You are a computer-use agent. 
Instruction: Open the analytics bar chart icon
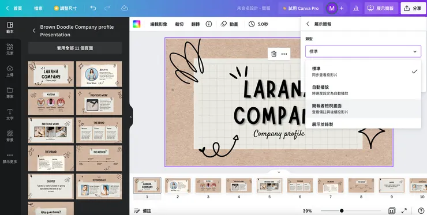356,9
